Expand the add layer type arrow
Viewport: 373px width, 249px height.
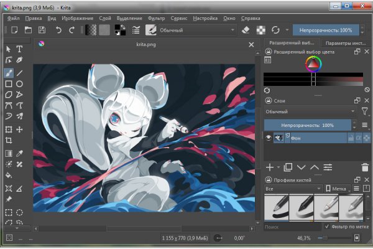(279, 167)
